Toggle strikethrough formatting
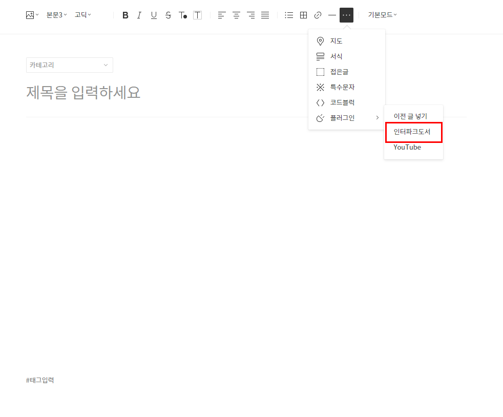This screenshot has height=417, width=503. pos(168,15)
